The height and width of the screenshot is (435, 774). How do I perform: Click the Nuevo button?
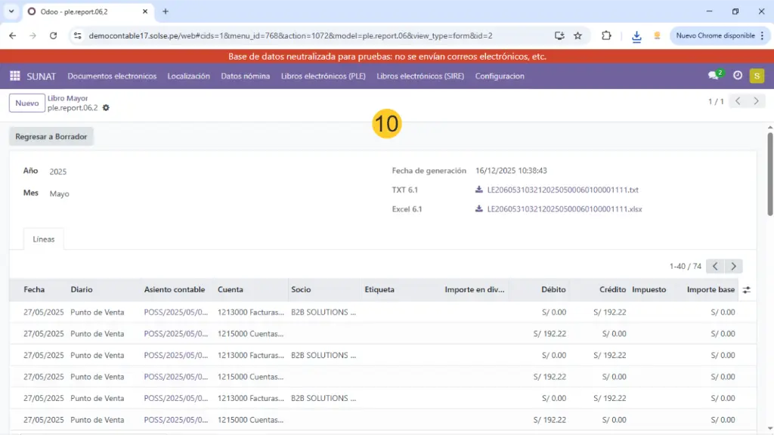point(26,103)
